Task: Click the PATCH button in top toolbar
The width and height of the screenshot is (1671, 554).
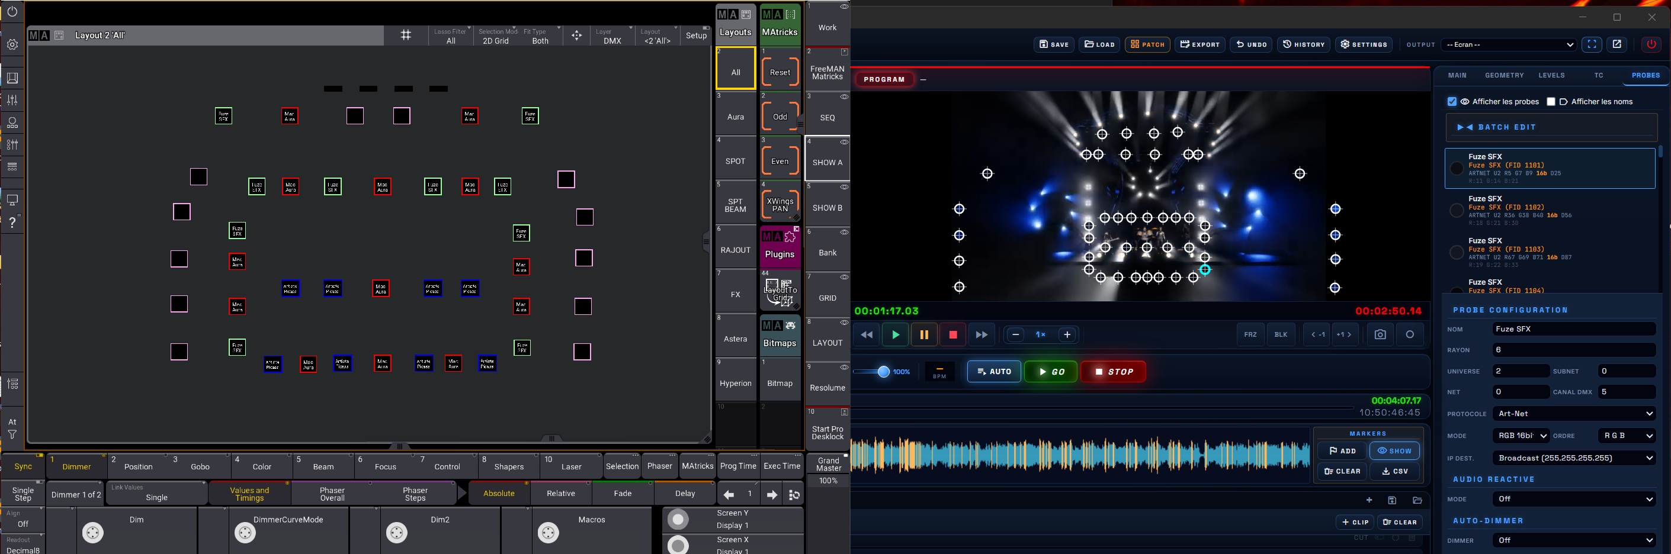Action: (1147, 45)
